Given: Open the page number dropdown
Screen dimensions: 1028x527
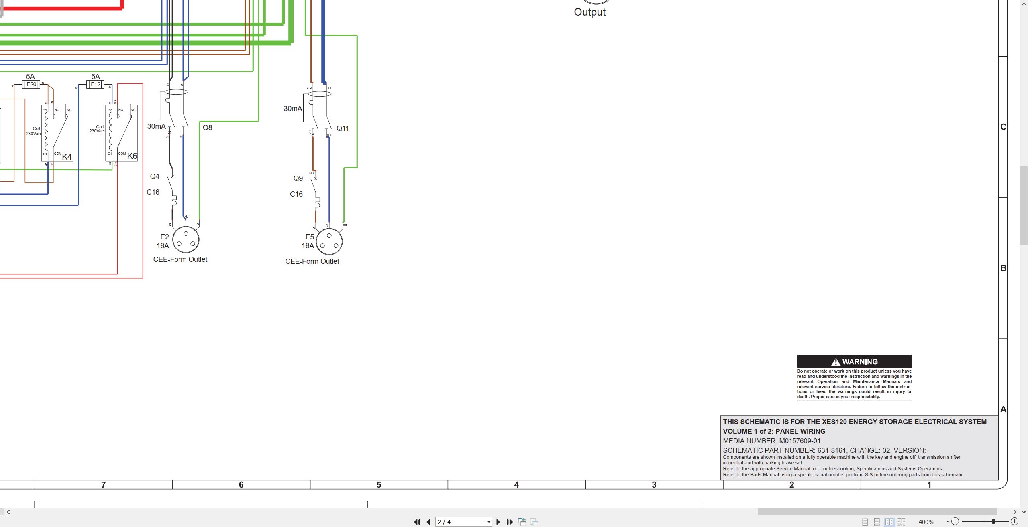Looking at the screenshot, I should point(489,522).
